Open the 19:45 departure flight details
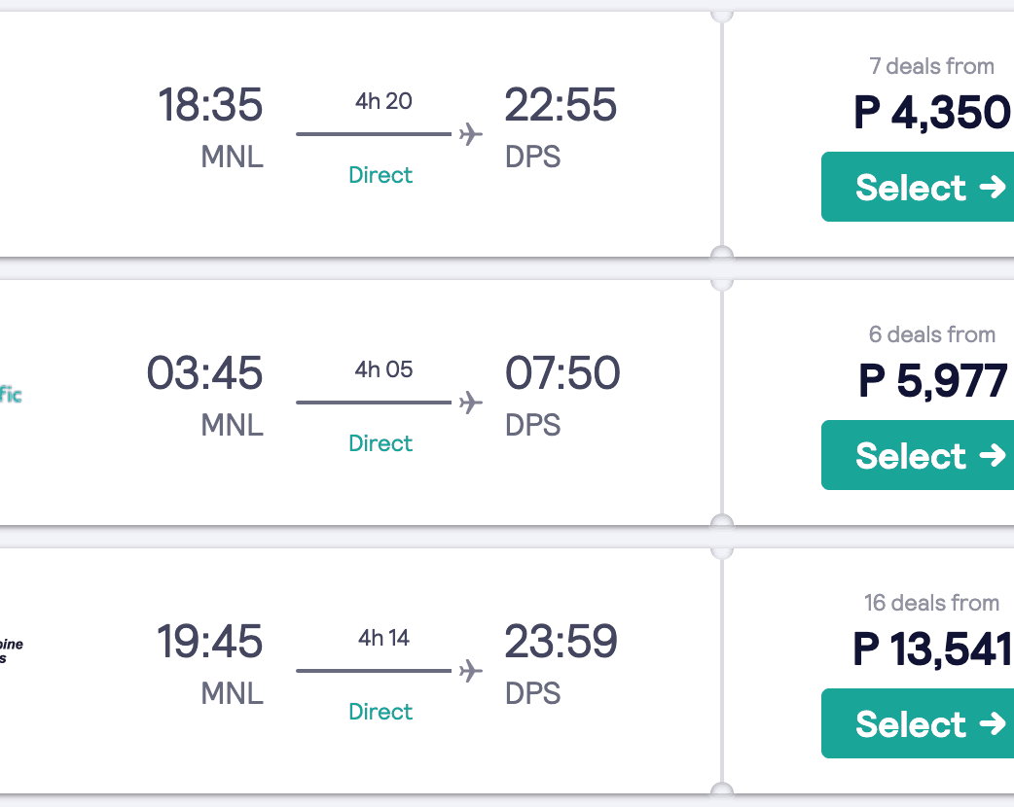The width and height of the screenshot is (1014, 807). (x=210, y=642)
